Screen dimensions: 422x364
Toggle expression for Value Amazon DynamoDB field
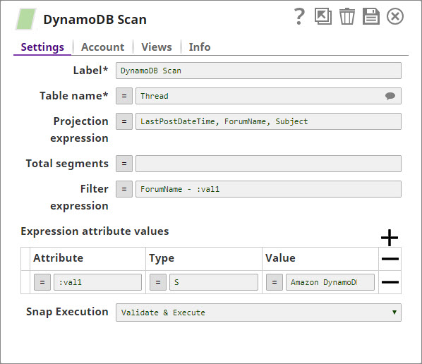[x=275, y=282]
